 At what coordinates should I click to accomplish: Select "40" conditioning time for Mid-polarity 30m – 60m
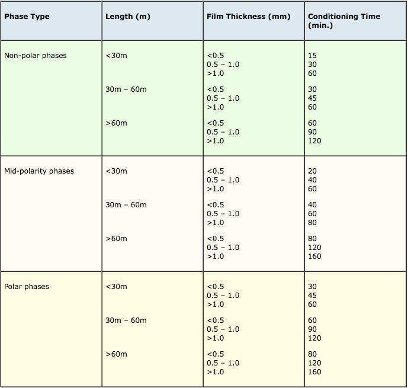pyautogui.click(x=312, y=205)
